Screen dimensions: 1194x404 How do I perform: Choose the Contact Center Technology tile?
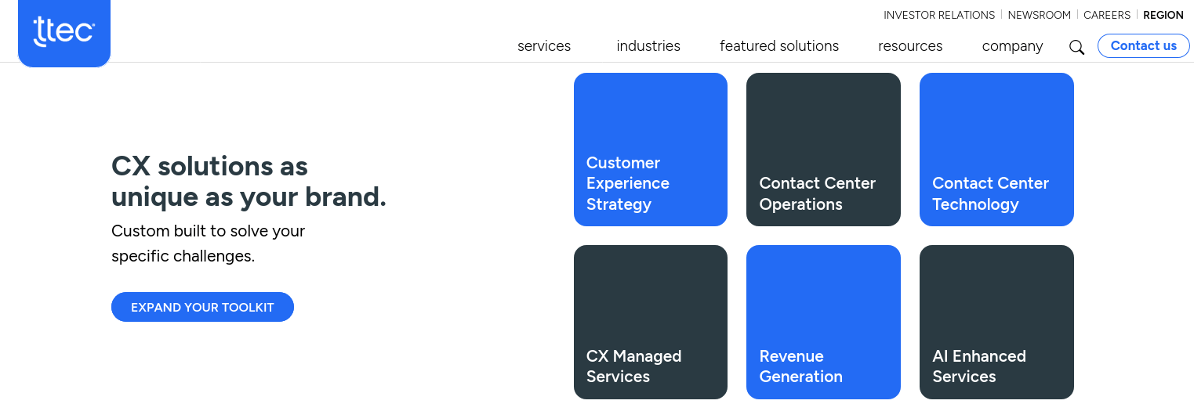click(x=996, y=150)
